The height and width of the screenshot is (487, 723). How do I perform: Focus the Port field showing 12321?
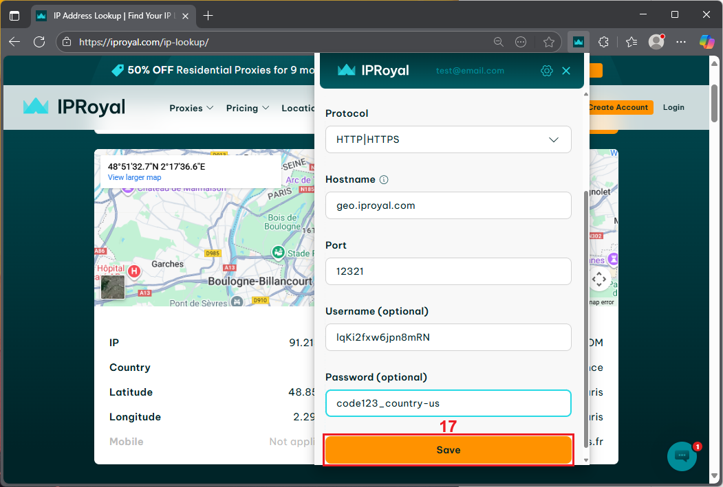[449, 271]
